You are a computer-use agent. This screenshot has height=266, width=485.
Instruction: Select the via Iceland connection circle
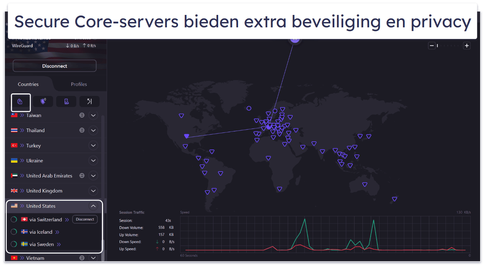14,232
